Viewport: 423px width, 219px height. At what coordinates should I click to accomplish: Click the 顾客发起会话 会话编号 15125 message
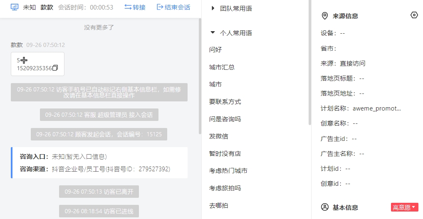[99, 134]
